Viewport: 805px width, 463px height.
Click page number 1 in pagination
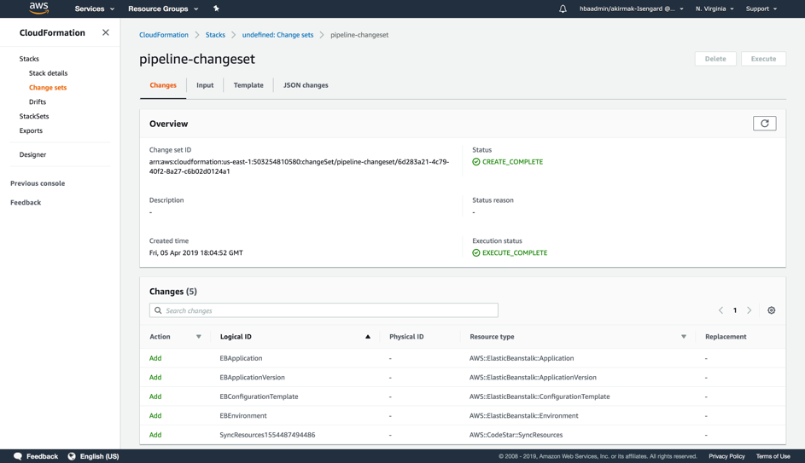735,310
